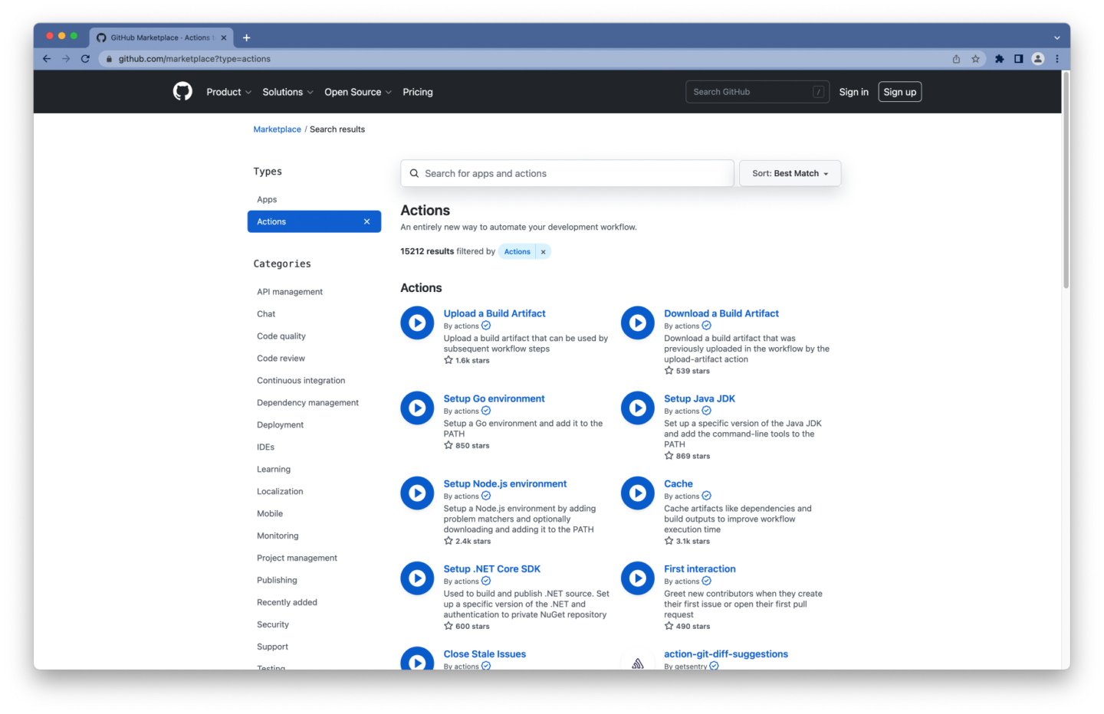Open the Chrome three-dot menu

1057,59
